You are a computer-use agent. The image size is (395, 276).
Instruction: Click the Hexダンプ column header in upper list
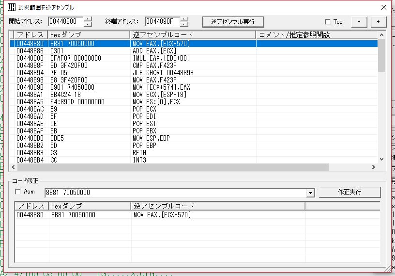coord(89,34)
